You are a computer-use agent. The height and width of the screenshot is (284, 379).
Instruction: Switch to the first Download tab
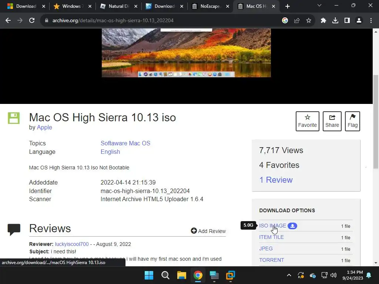22,6
